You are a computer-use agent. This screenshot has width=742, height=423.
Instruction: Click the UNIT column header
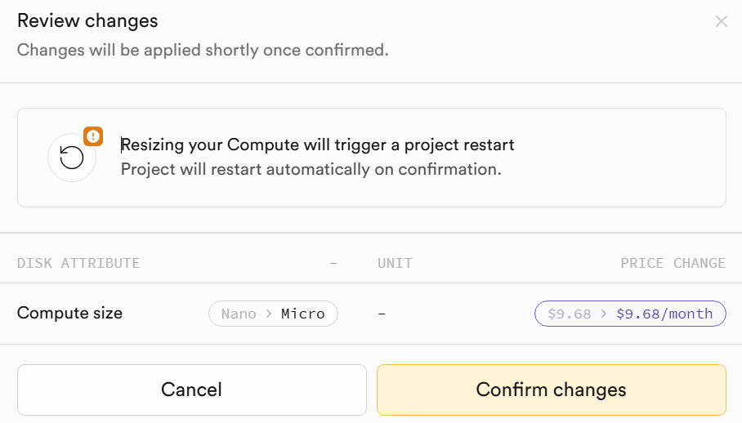tap(395, 263)
